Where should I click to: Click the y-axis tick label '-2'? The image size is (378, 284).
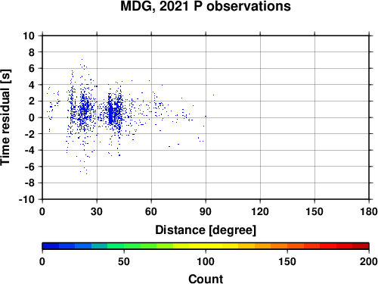tap(29, 134)
